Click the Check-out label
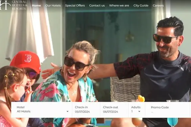This screenshot has height=127, width=191. pos(110,107)
